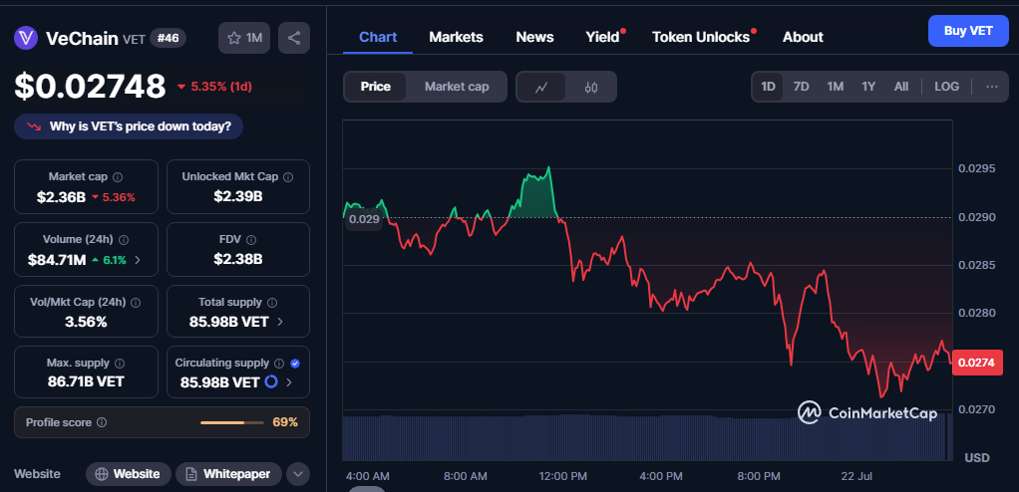Click circulating supply progress ring icon
The image size is (1019, 492).
271,381
